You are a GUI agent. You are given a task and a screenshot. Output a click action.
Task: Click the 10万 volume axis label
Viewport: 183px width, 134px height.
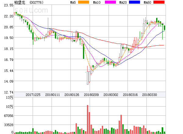coord(9,107)
